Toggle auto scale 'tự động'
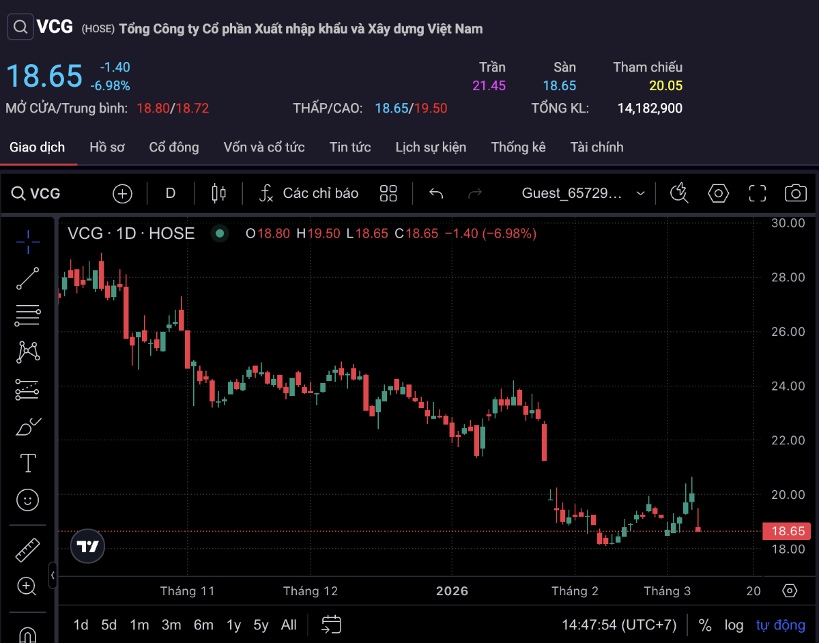Screen dimensions: 819x643 781,625
